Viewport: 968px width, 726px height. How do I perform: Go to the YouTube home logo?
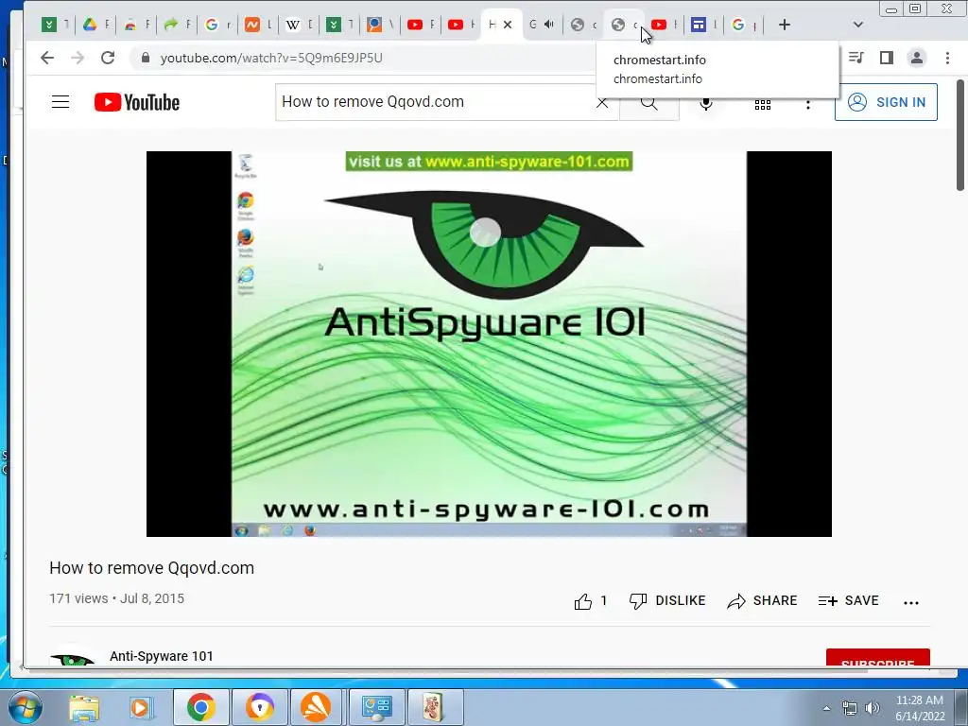[137, 102]
